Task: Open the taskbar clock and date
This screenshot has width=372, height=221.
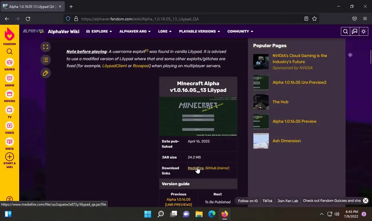Action: point(352,214)
